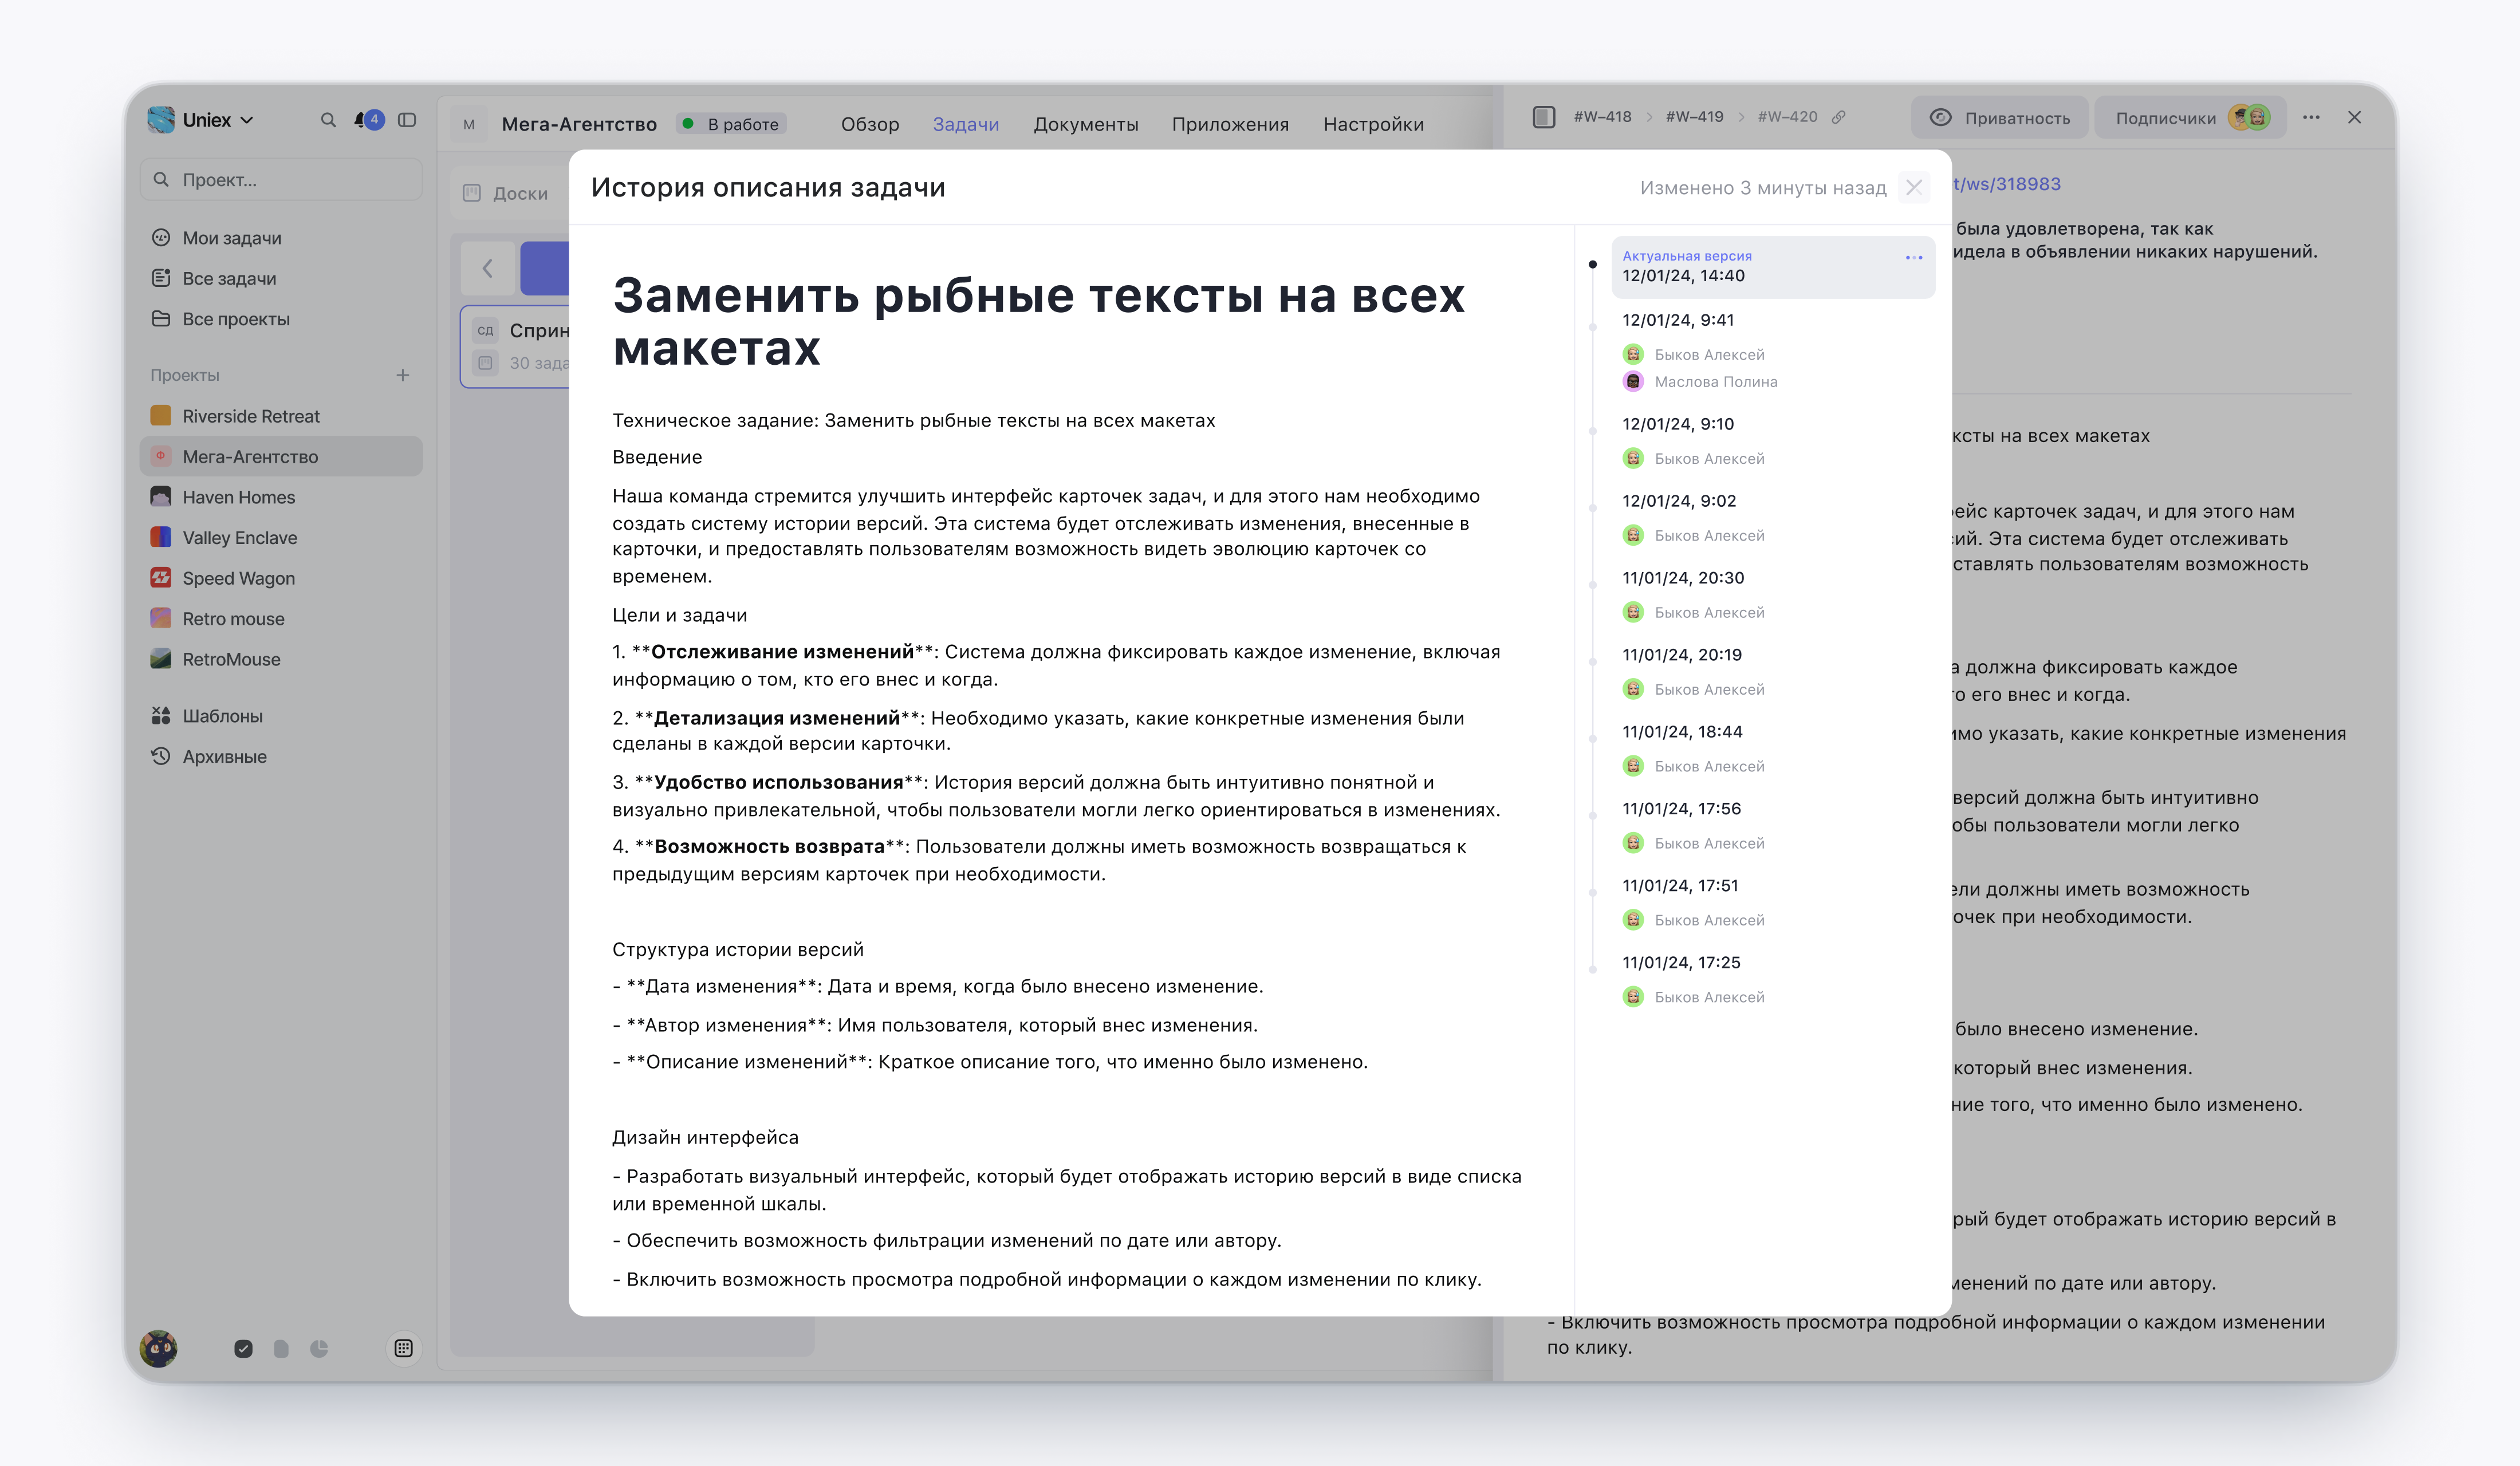The width and height of the screenshot is (2520, 1466).
Task: Click user avatar at sidebar bottom
Action: tap(159, 1348)
